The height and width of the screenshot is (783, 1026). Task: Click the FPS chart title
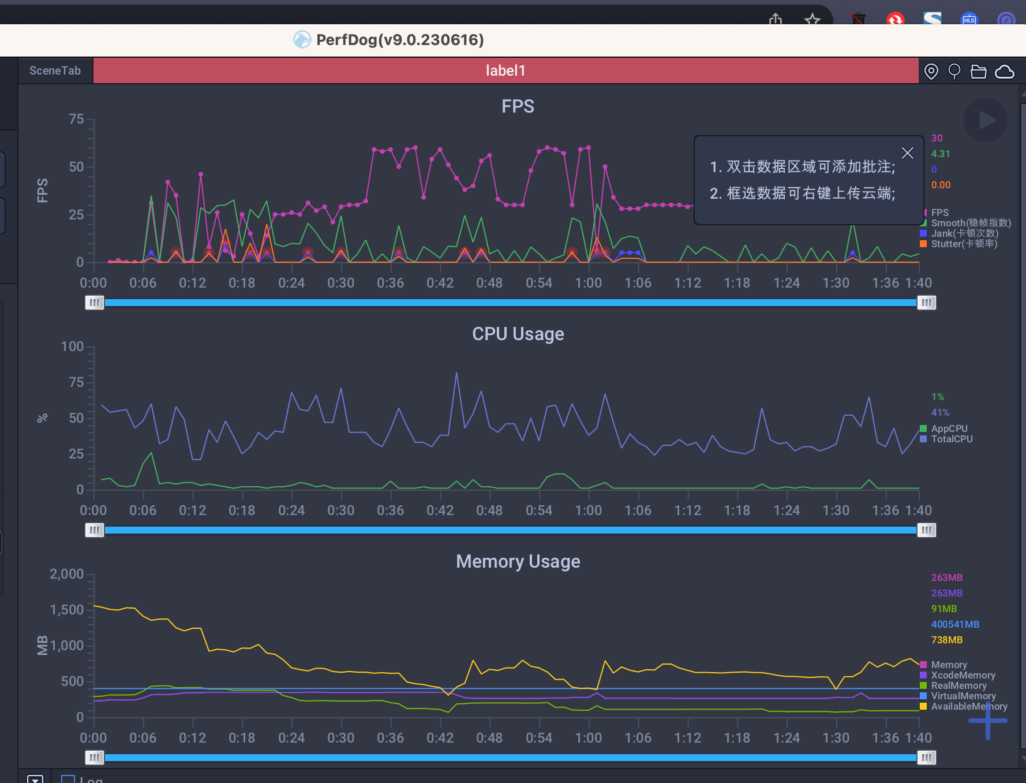coord(518,106)
